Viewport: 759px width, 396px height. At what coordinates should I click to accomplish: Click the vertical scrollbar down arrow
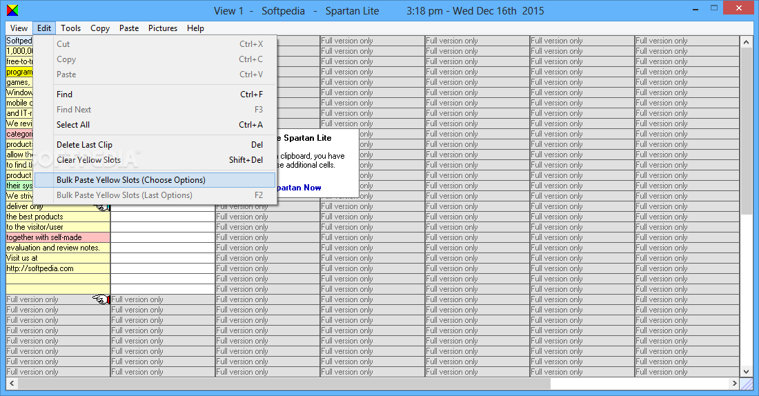(x=746, y=372)
